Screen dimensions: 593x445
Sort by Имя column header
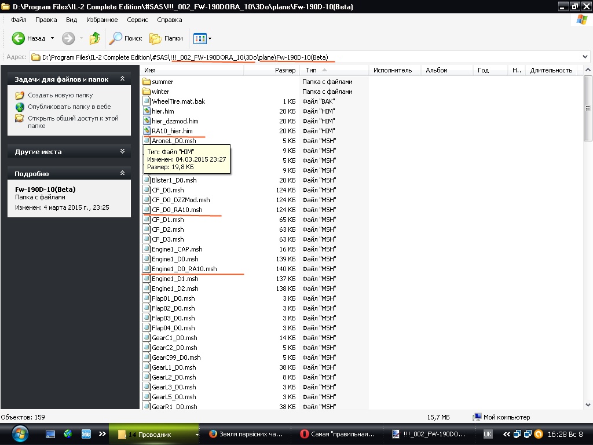(x=192, y=70)
